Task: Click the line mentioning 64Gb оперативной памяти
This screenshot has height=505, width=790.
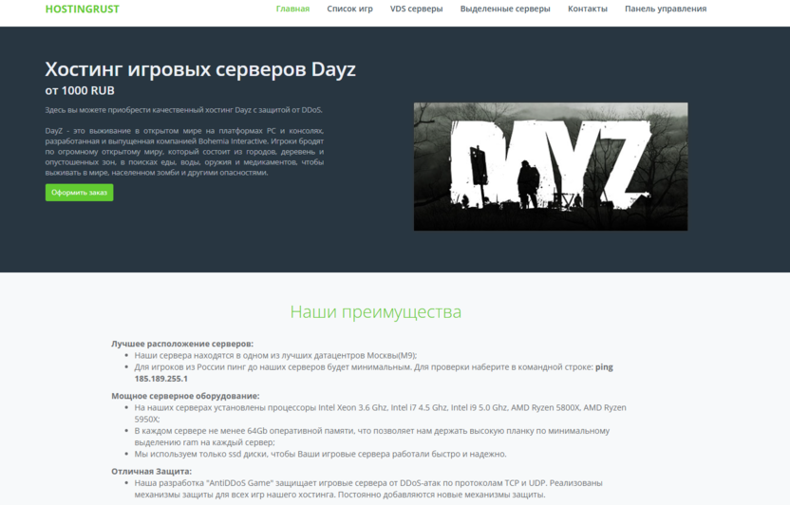Action: [x=372, y=437]
